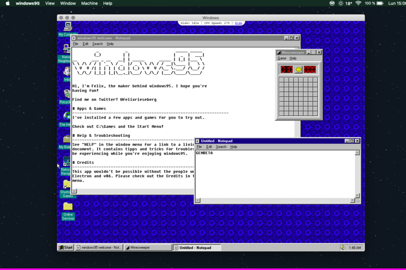Open File menu in Untitled Notepad
The height and width of the screenshot is (270, 406).
[x=199, y=147]
